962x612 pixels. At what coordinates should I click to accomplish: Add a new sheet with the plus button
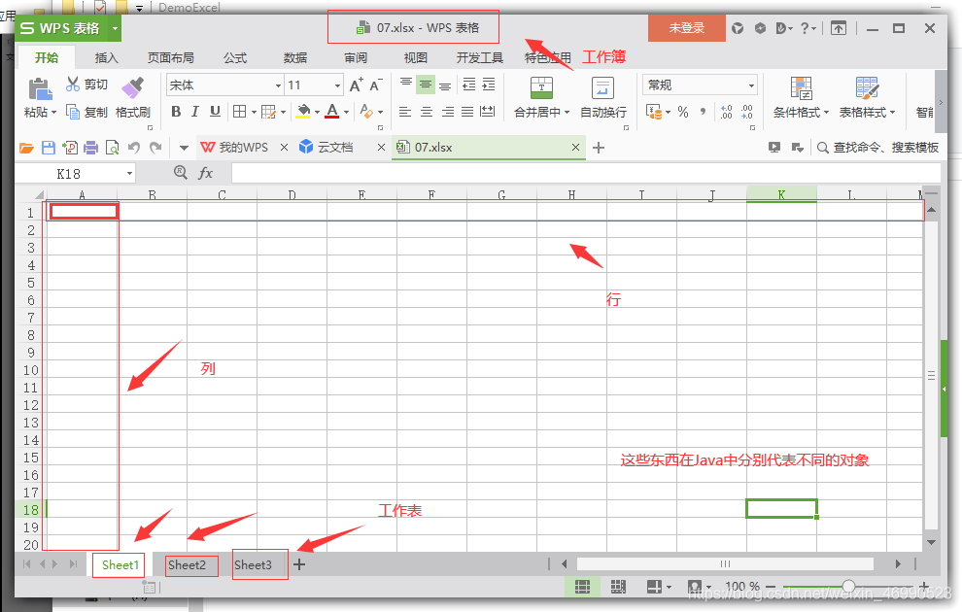[x=299, y=563]
